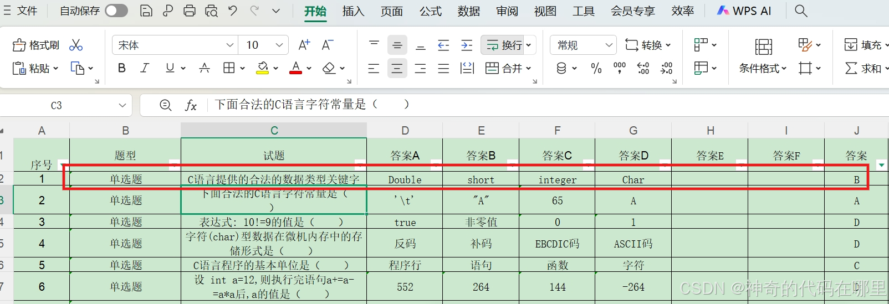Increase indent icon
889x304 pixels.
(467, 45)
